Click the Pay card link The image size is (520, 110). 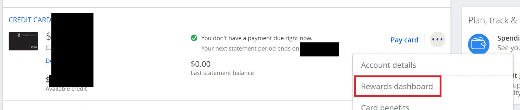click(404, 40)
